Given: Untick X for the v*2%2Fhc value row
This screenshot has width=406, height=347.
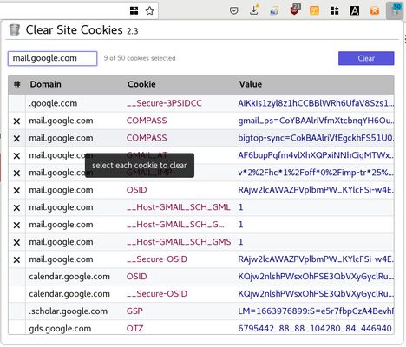Looking at the screenshot, I should coord(16,173).
